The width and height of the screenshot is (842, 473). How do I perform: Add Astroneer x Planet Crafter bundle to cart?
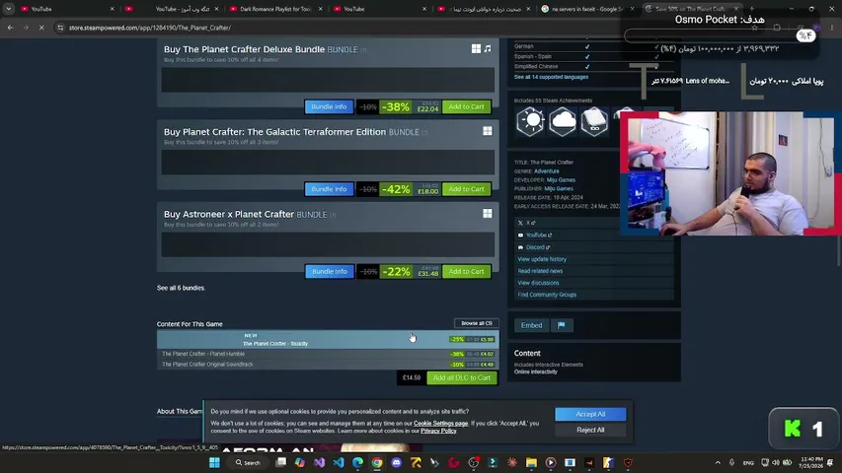click(466, 271)
